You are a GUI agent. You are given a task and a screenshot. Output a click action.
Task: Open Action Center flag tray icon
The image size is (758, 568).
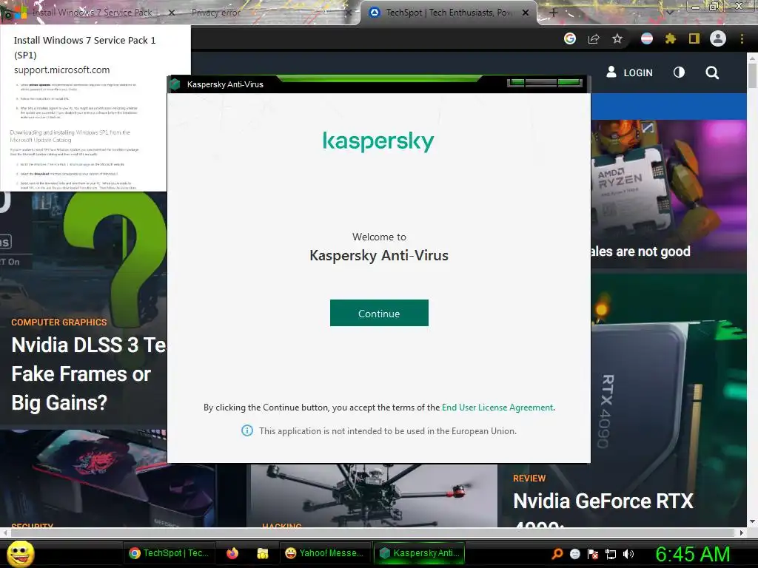coord(593,554)
